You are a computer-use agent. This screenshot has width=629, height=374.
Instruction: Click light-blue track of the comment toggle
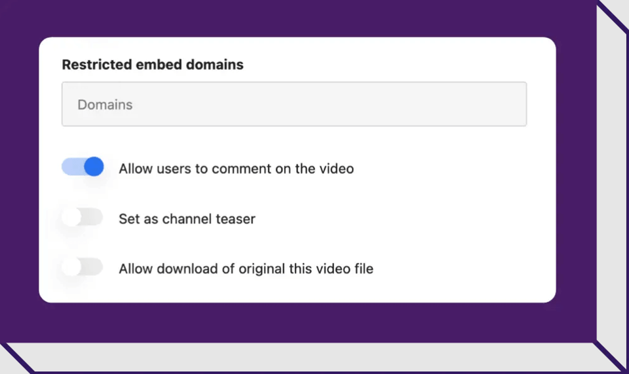point(72,167)
